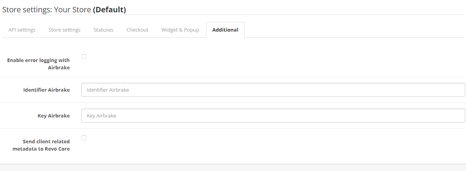Click the 'Enable error logging with Airbrake' label
This screenshot has width=466, height=171.
pyautogui.click(x=39, y=64)
